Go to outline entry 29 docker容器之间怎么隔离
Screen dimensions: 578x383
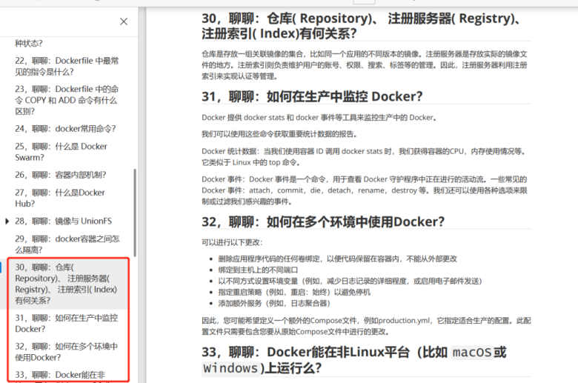point(67,244)
